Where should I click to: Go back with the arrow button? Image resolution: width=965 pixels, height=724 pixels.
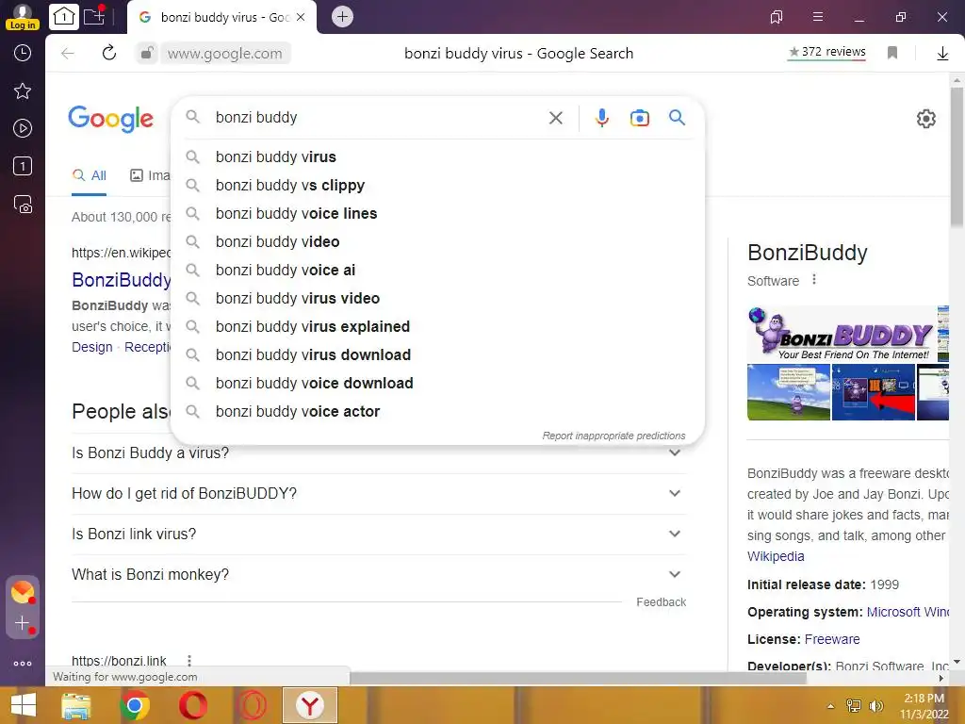coord(68,54)
